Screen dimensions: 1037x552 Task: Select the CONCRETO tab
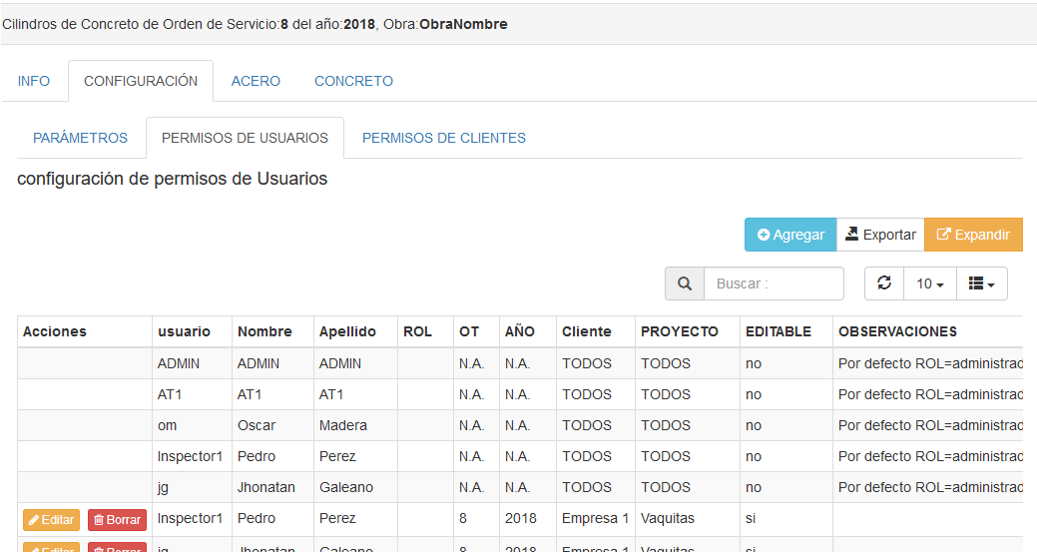coord(353,81)
